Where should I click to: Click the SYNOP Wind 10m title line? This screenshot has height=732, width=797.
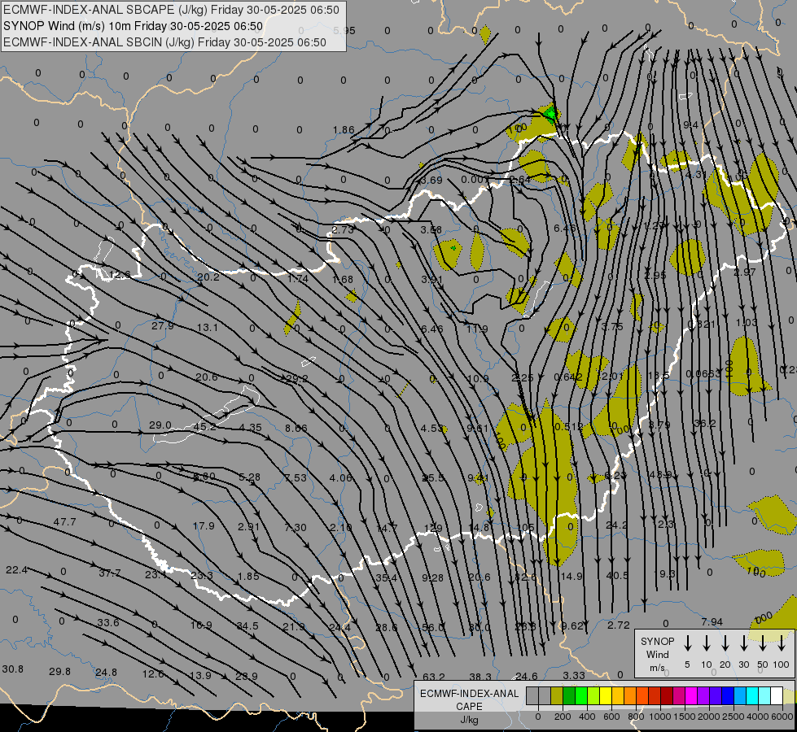(134, 26)
